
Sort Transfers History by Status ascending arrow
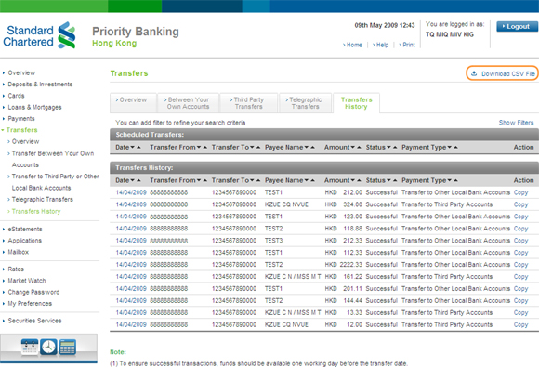click(395, 180)
